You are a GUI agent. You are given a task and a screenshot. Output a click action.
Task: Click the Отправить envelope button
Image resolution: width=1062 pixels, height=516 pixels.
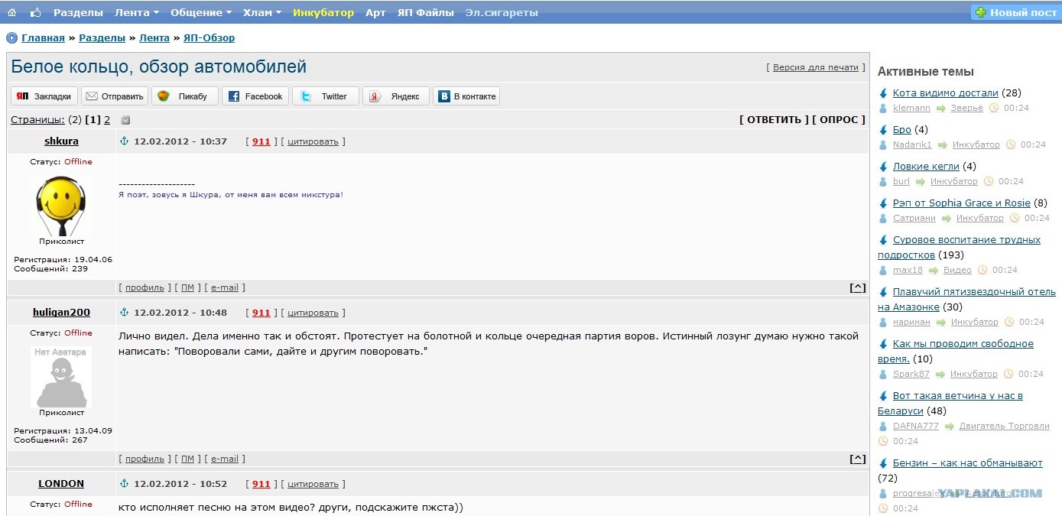click(x=115, y=96)
